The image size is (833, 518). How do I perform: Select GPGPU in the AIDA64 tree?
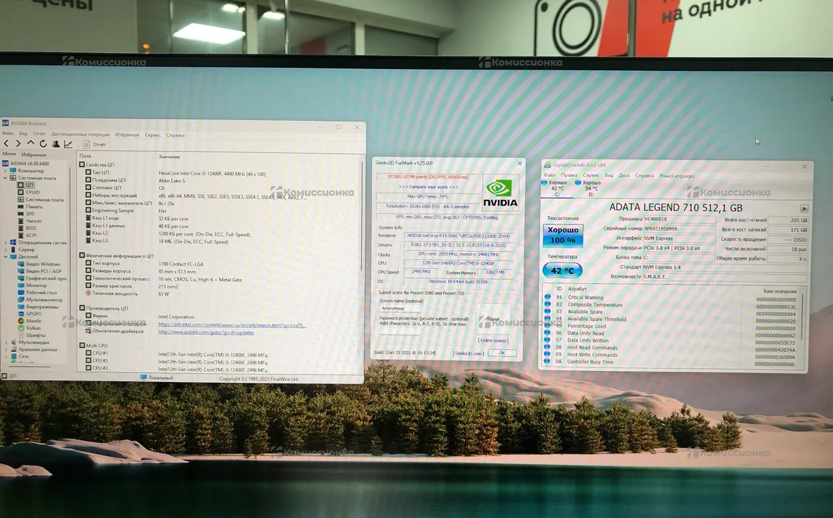tap(33, 314)
